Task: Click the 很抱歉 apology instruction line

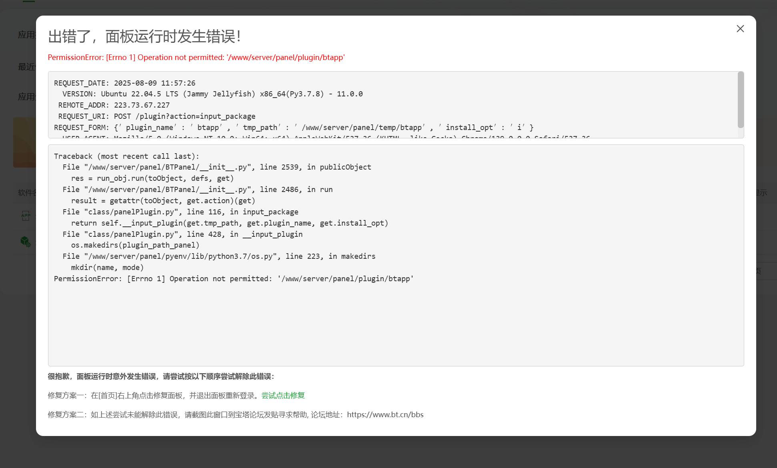Action: [x=161, y=376]
